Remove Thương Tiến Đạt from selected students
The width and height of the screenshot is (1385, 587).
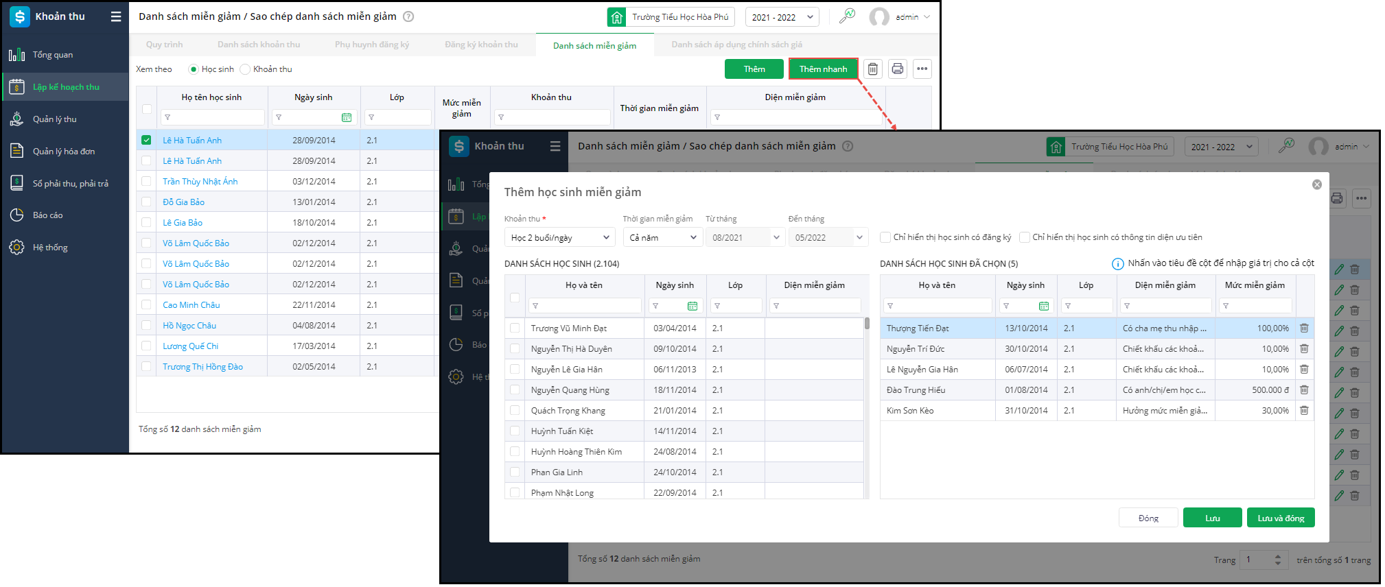[x=1304, y=328]
